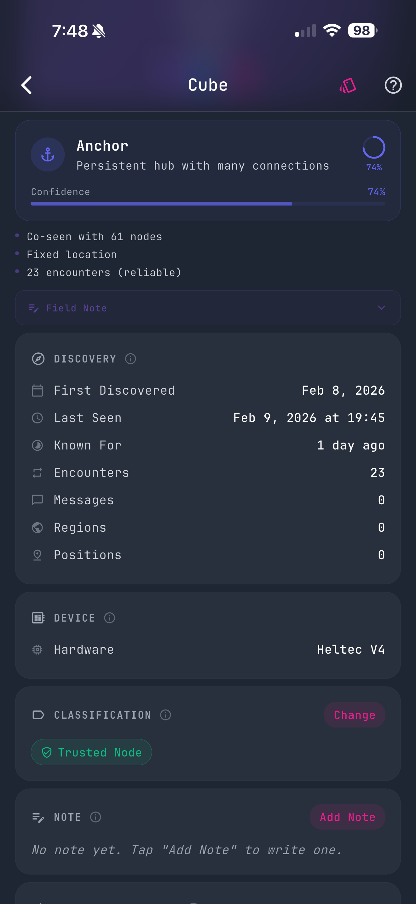Select the Last Seen row

pos(208,418)
